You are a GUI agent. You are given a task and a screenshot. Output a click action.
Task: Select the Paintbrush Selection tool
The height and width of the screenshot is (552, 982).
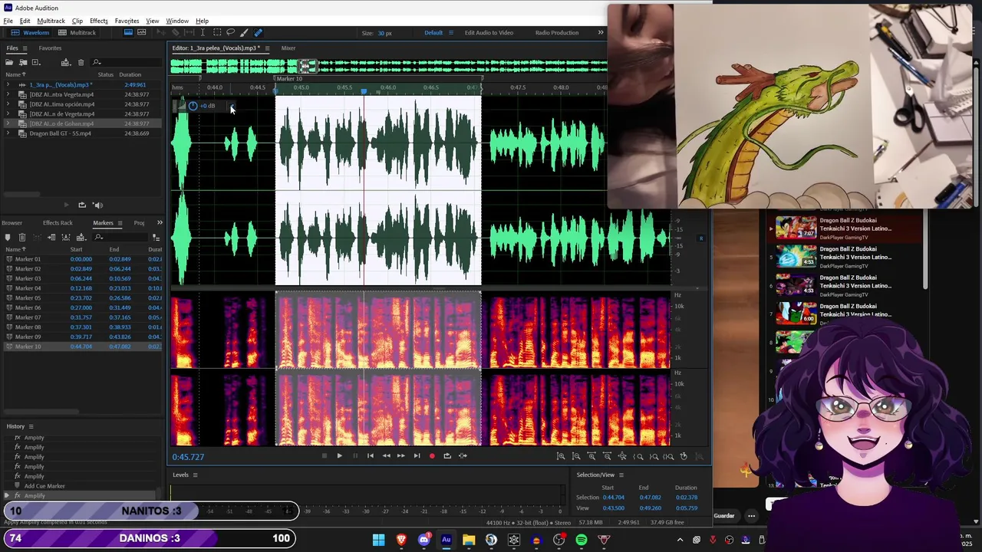[x=244, y=32]
